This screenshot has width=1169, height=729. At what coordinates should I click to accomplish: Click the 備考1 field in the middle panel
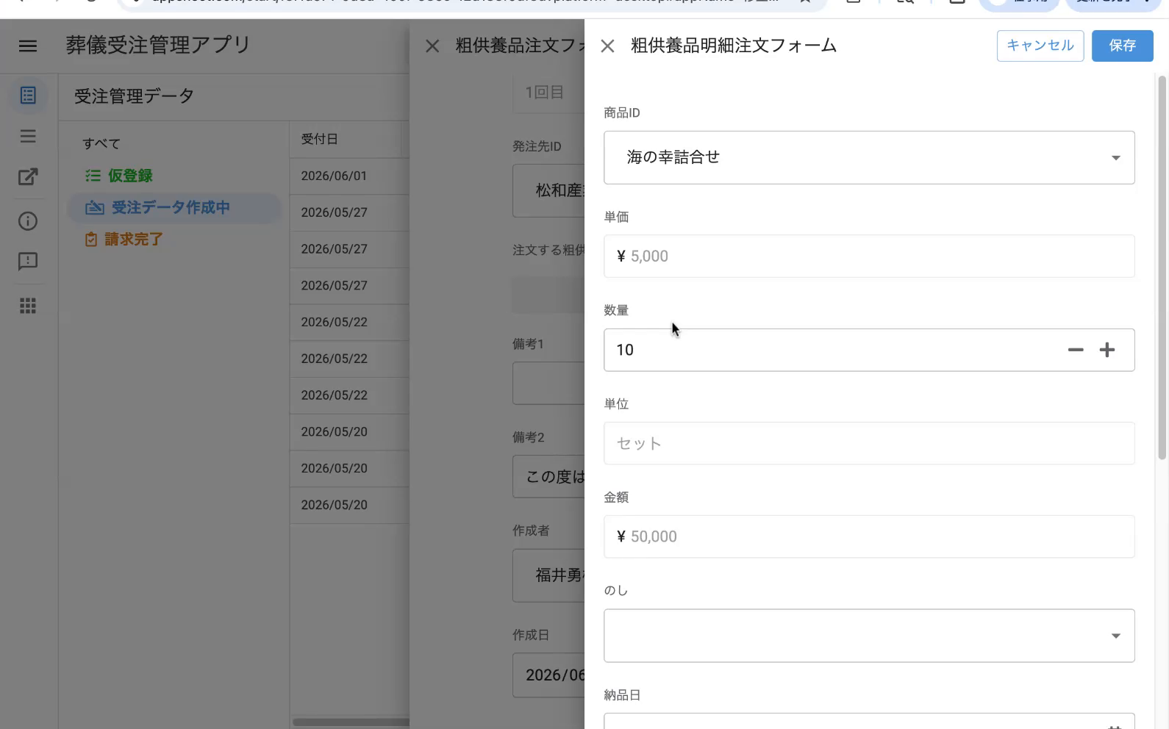pyautogui.click(x=548, y=383)
